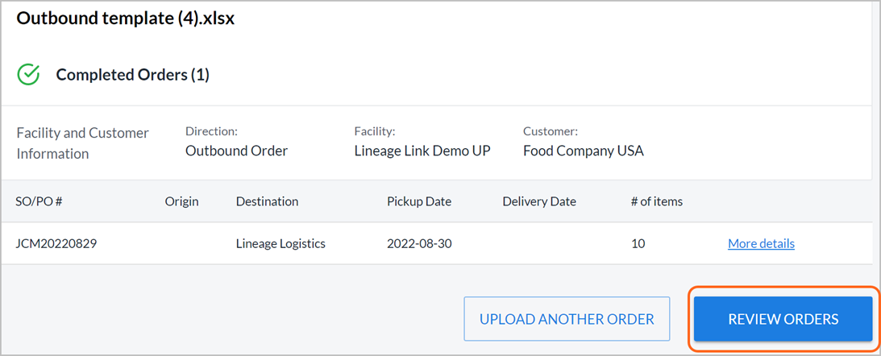This screenshot has height=356, width=881.
Task: Click the Origin column header
Action: point(181,201)
